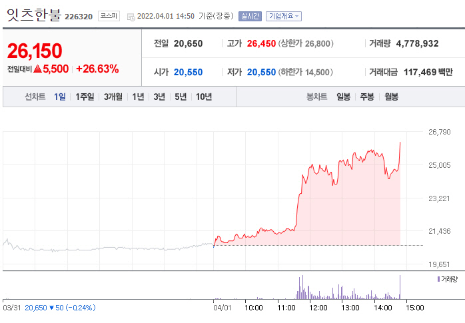Click the calendar icon beside the date

tap(130, 16)
